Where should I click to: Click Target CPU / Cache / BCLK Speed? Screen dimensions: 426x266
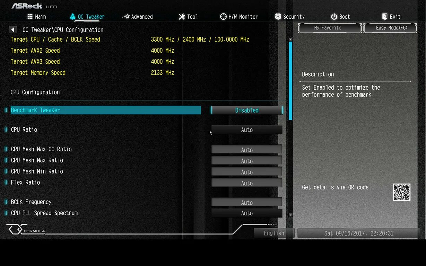pos(55,39)
